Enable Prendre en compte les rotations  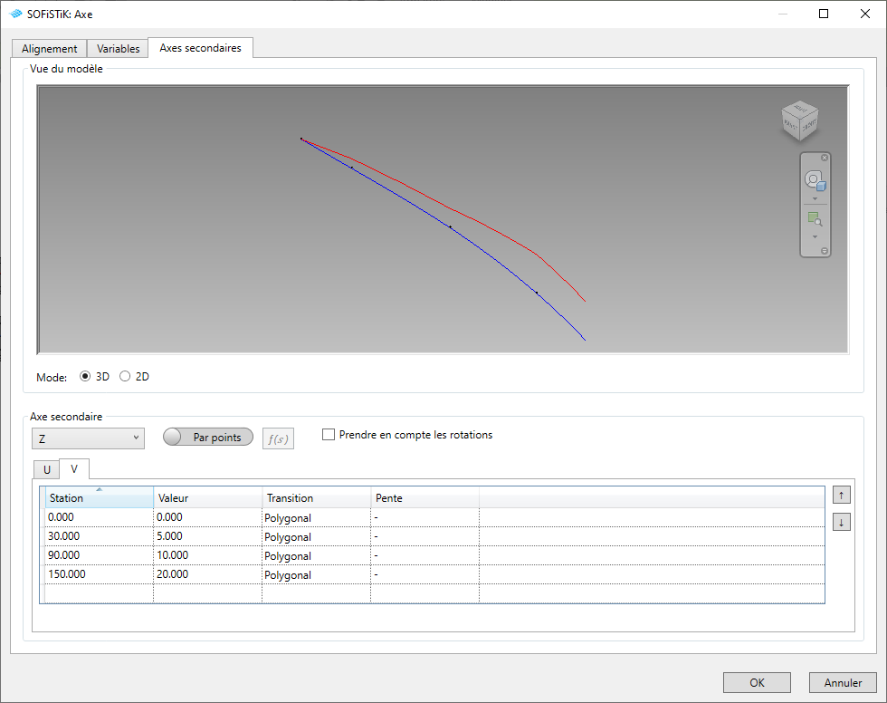click(x=329, y=435)
